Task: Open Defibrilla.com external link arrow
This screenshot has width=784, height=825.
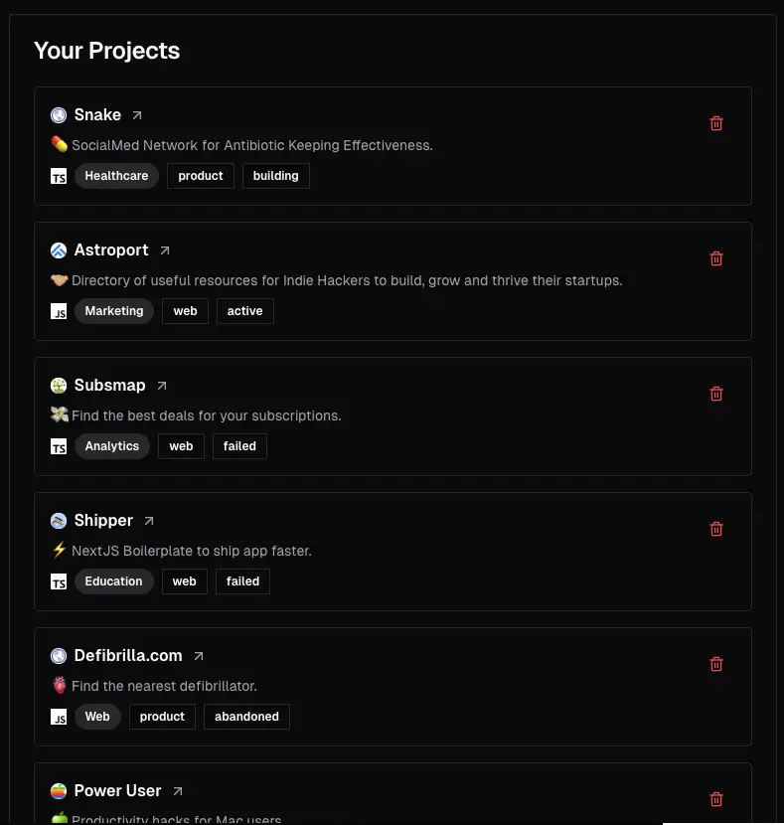Action: tap(199, 656)
